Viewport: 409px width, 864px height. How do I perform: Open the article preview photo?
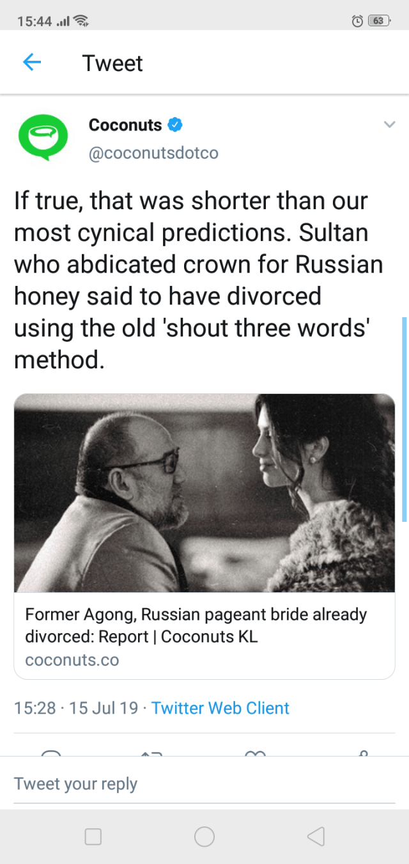tap(204, 492)
